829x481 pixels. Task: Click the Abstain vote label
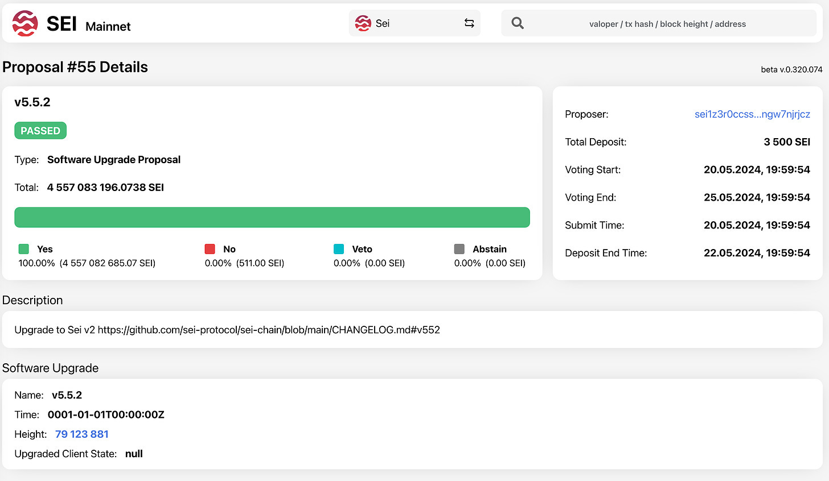(x=490, y=249)
